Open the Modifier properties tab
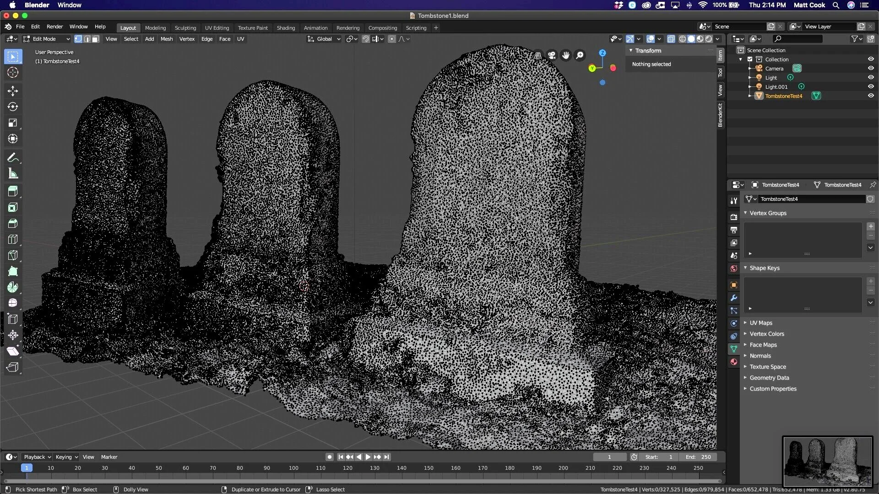This screenshot has height=494, width=879. [x=734, y=298]
